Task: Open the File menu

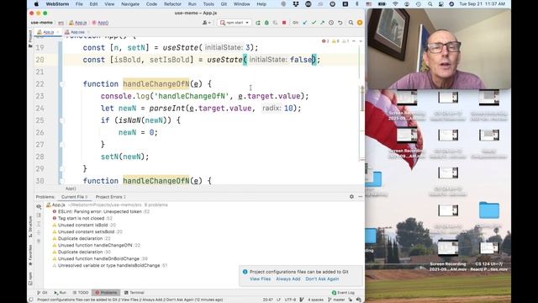Action: [79, 3]
